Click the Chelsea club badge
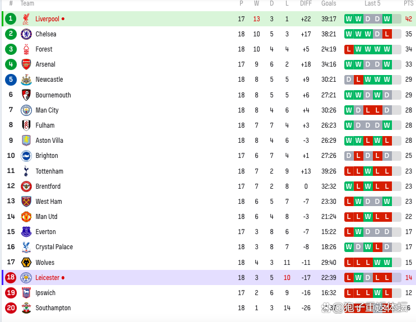 [x=26, y=34]
